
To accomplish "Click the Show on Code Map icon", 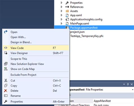I will 6,69.
